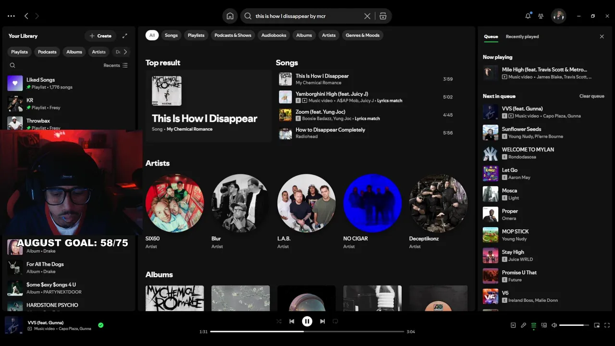Filter library by Playlists chip

click(20, 52)
